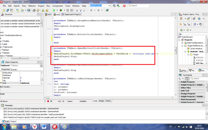Click the code editor vertical scrollbar thumb
The image size is (208, 130).
176,50
